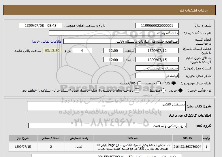Click the general description box دستکش لاتکس
This screenshot has height=157, width=222.
106,106
